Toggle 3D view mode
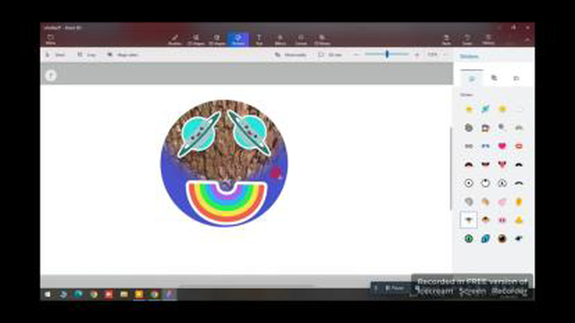Image resolution: width=575 pixels, height=323 pixels. click(331, 55)
